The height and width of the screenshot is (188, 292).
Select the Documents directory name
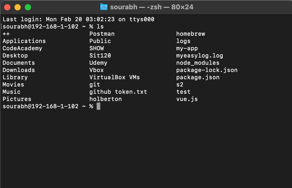click(x=18, y=63)
